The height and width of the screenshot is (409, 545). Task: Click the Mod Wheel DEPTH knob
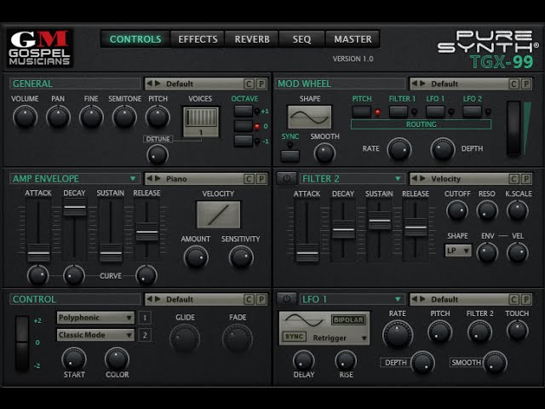(x=443, y=149)
